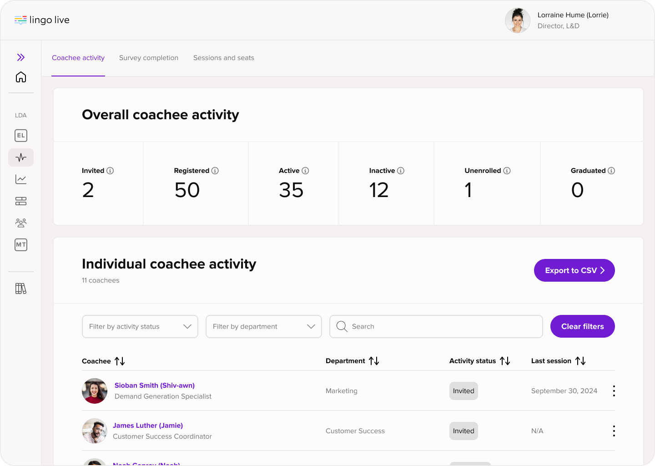Click 'Demand Generation Specialist' job title
Screen dimensions: 655x466
[x=163, y=396]
